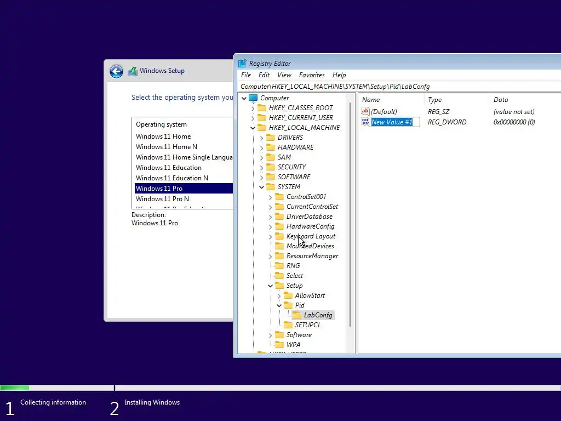
Task: Click the DRIVERS folder icon
Action: click(271, 138)
